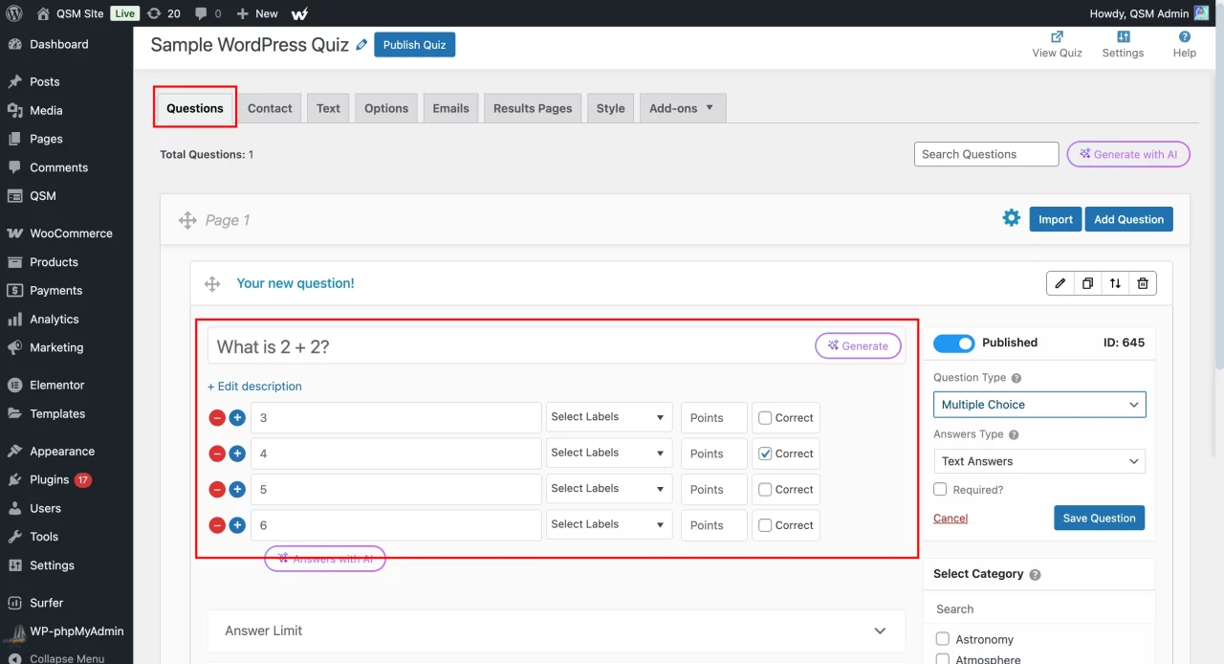
Task: Expand the Answer Limit section
Action: tap(556, 631)
